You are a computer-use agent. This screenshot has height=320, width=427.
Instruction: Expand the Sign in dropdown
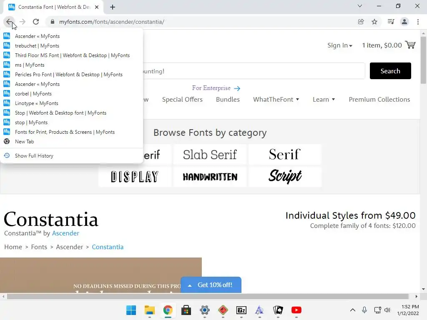click(x=339, y=45)
